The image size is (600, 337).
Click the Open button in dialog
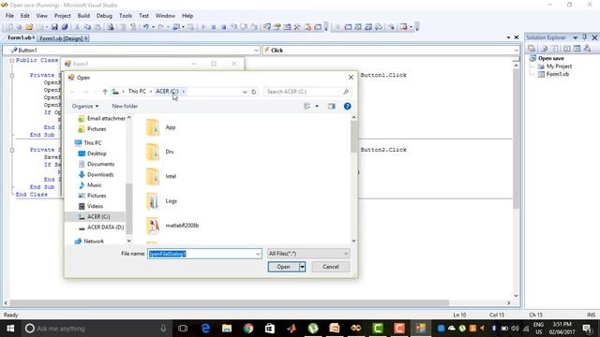[x=283, y=267]
